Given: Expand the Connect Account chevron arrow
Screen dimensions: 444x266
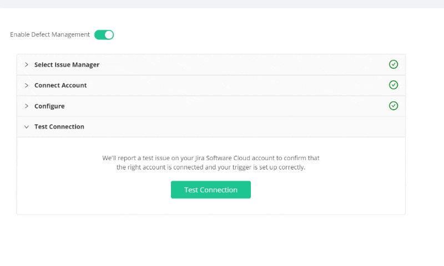Looking at the screenshot, I should point(26,85).
